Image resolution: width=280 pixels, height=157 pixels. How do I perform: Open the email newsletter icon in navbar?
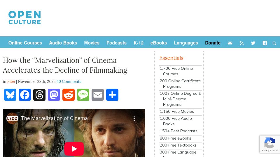(x=230, y=43)
